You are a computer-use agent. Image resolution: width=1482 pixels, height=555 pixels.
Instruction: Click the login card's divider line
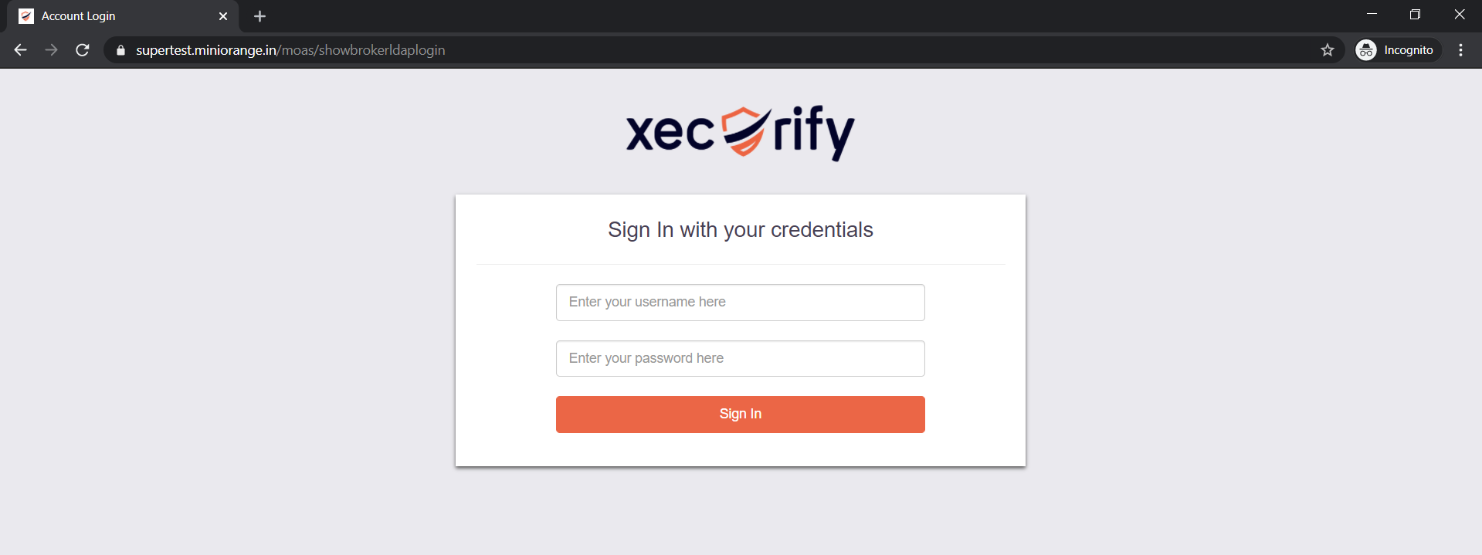tap(740, 263)
